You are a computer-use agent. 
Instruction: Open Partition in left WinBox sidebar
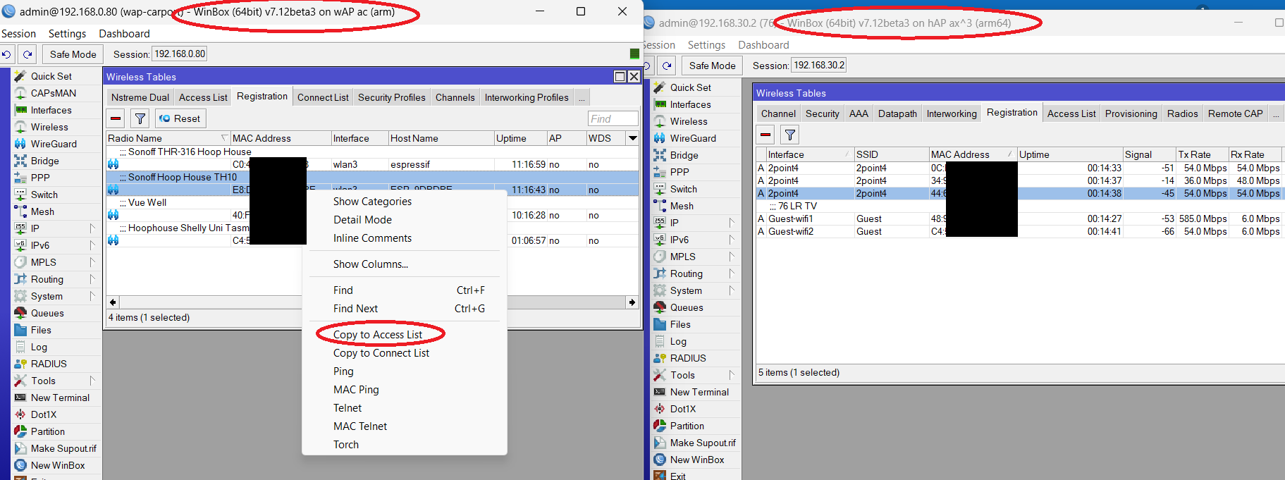(47, 431)
